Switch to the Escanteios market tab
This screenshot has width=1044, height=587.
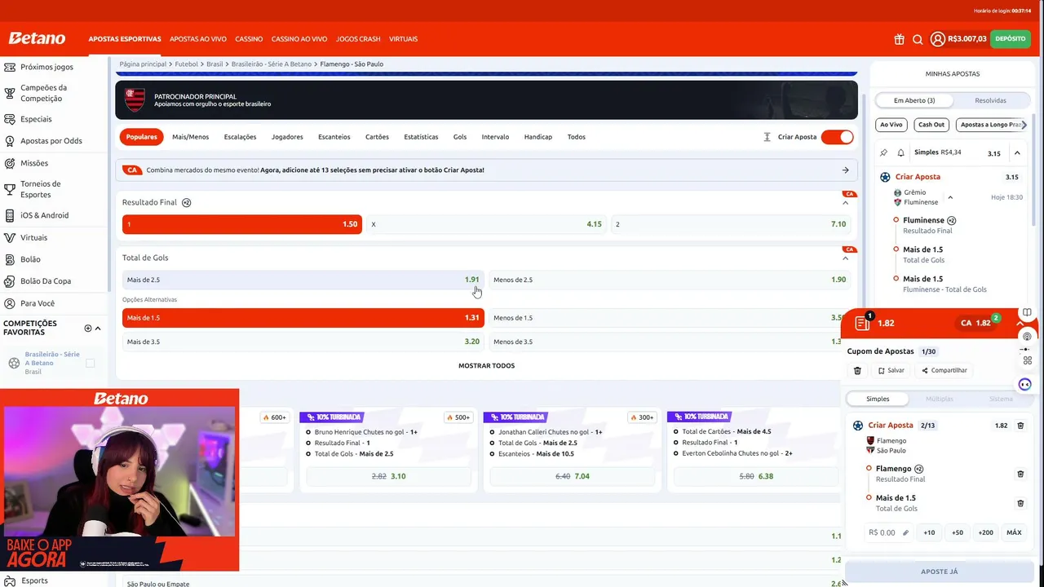(x=334, y=137)
